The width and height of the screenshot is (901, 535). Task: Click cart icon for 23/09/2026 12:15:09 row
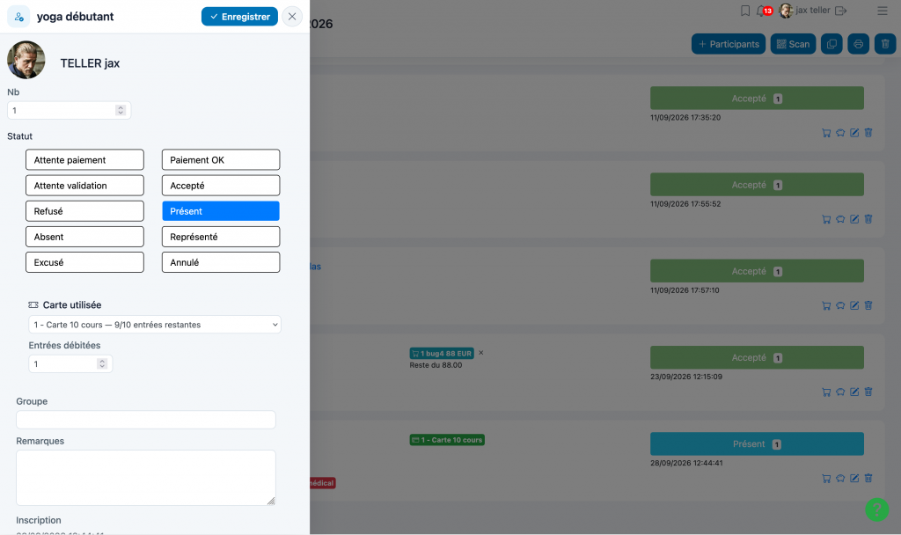coord(826,392)
